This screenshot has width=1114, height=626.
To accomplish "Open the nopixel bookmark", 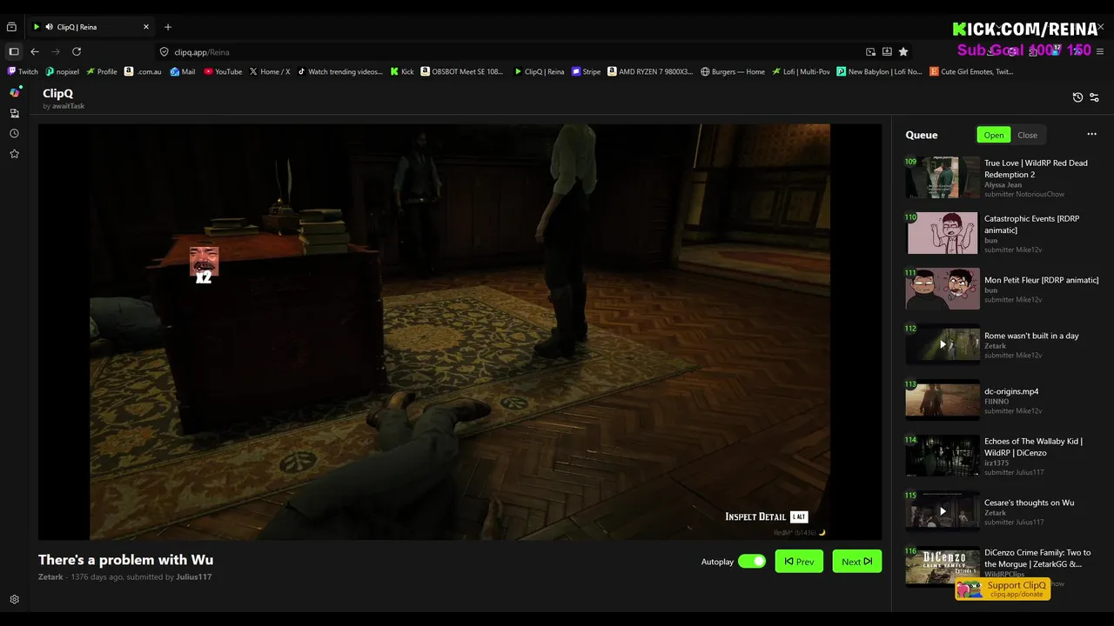I will click(63, 71).
